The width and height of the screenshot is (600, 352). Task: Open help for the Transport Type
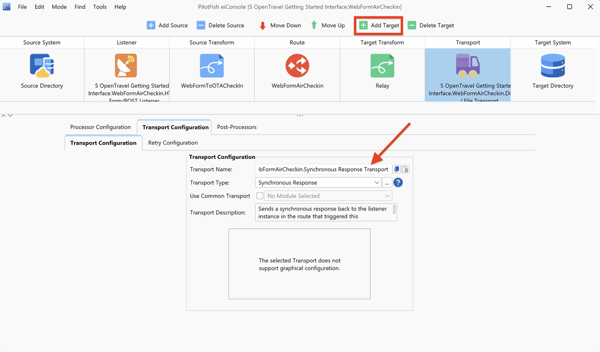pyautogui.click(x=398, y=183)
